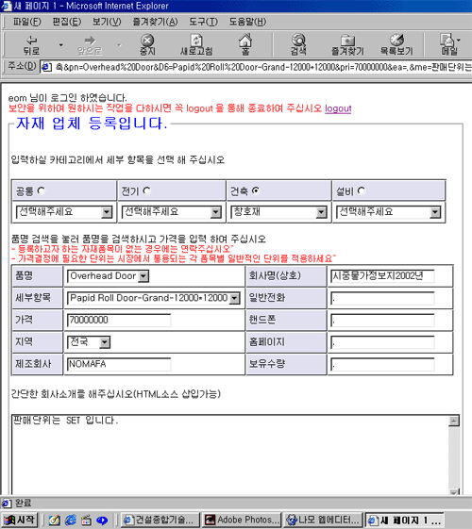Open the 창호재 dropdown under 건축
472x529 pixels.
(278, 212)
